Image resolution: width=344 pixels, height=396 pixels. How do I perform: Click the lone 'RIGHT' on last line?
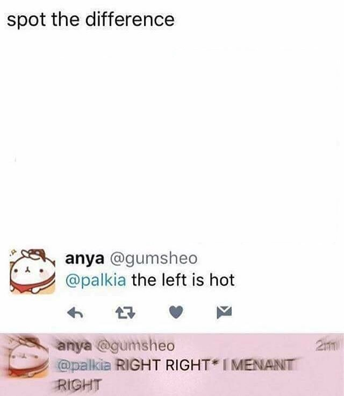(x=79, y=384)
